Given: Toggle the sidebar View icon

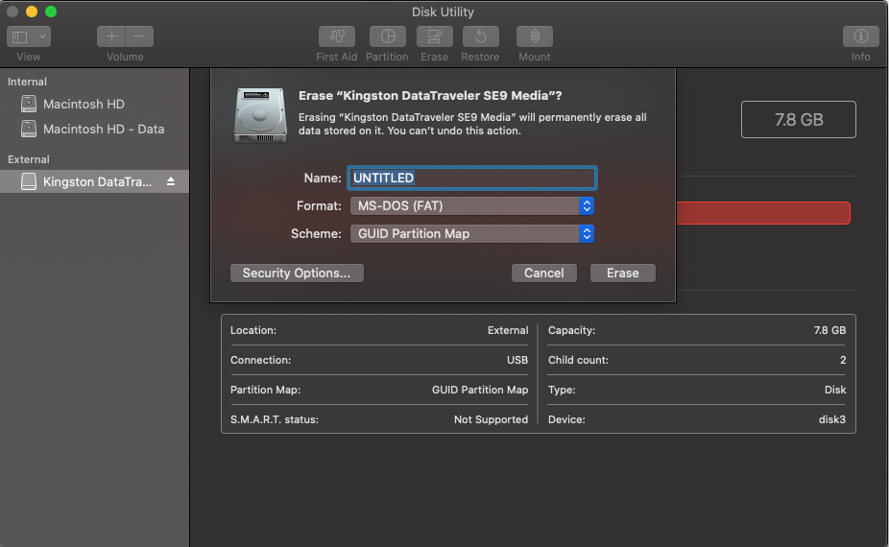Looking at the screenshot, I should [x=20, y=36].
